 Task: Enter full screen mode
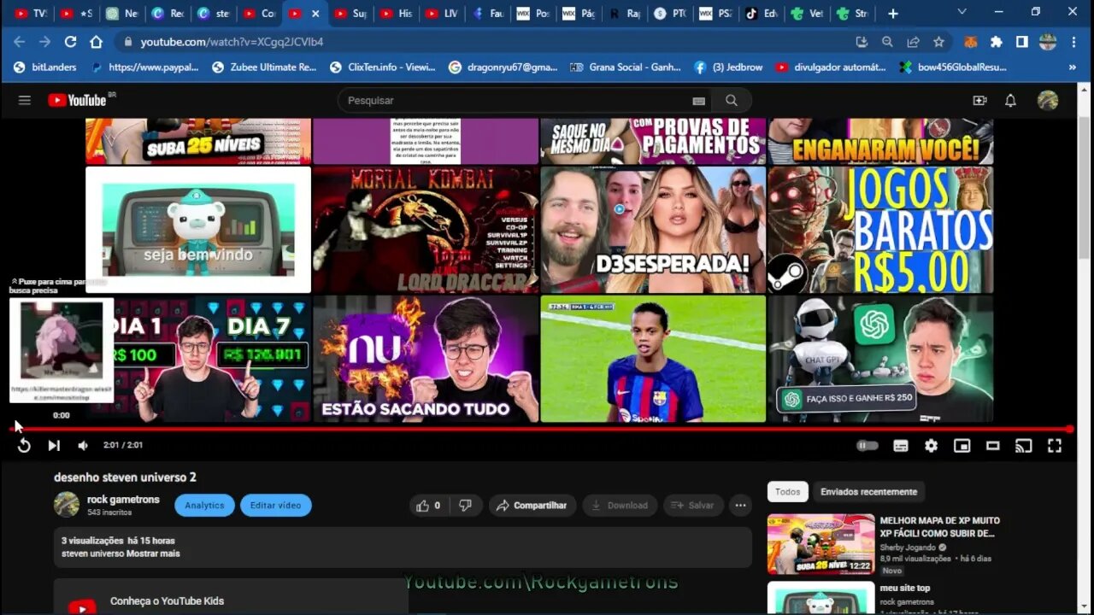point(1055,445)
